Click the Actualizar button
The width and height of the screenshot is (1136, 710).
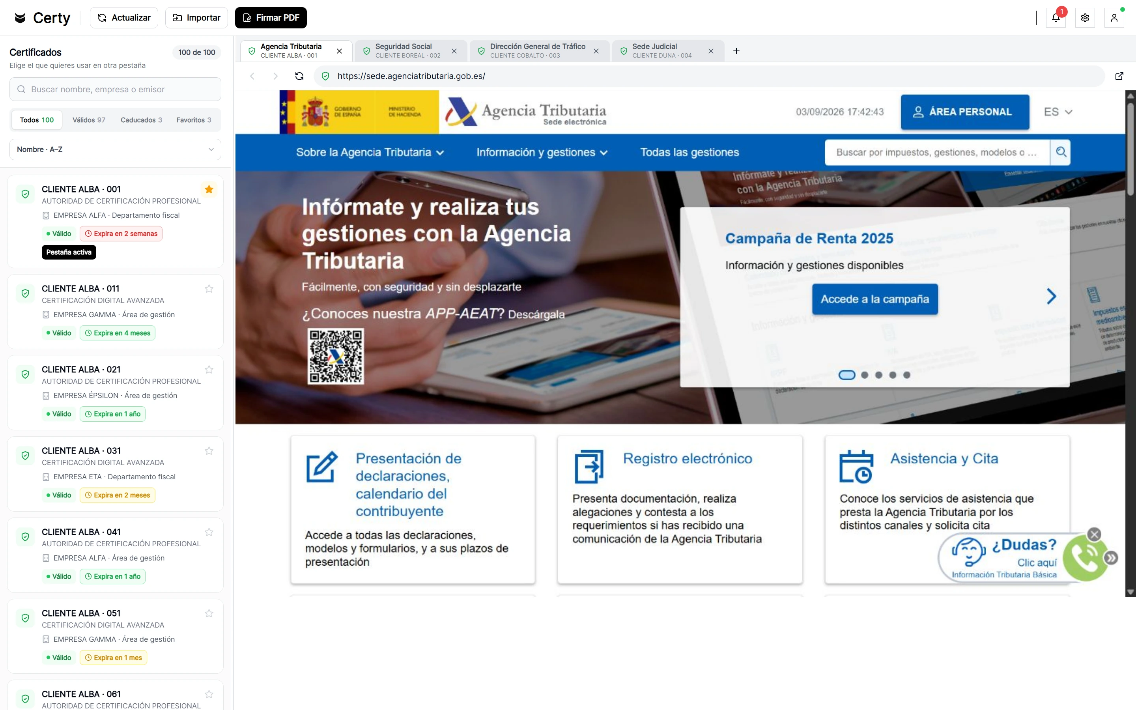pyautogui.click(x=124, y=18)
